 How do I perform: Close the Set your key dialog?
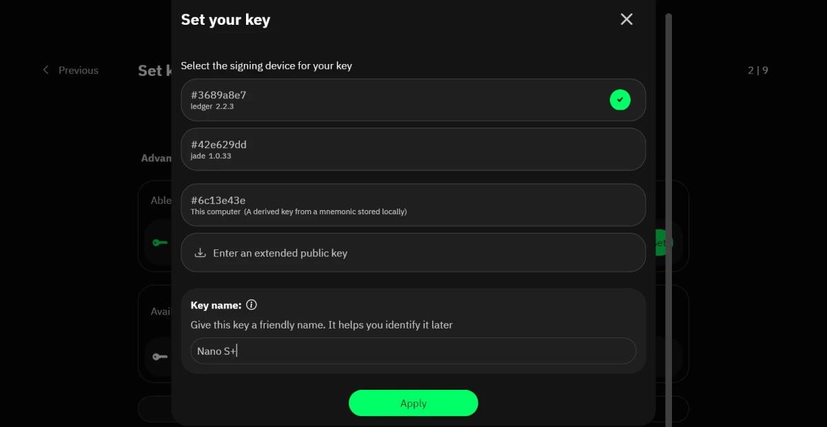click(626, 19)
